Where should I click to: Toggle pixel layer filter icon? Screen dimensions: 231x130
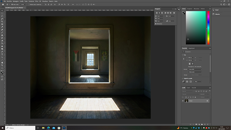click(196, 91)
